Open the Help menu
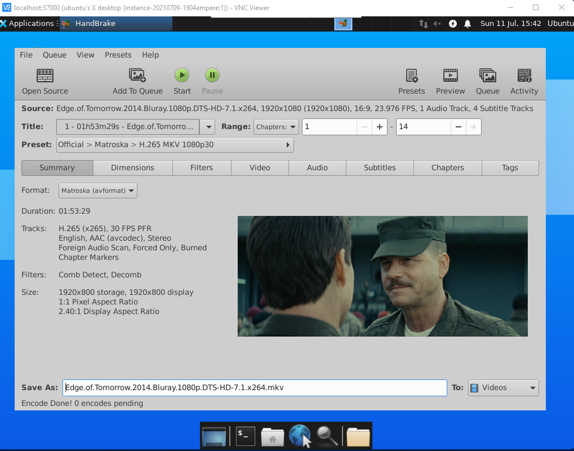Viewport: 574px width, 451px height. (150, 55)
